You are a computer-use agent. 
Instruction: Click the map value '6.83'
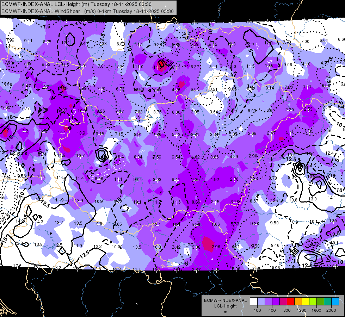tap(121, 44)
